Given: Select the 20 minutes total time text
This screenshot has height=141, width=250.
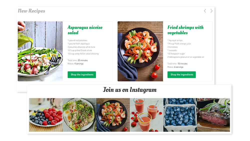Looking at the screenshot, I should (82, 60).
